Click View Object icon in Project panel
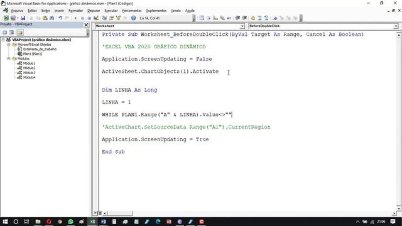This screenshot has width=402, height=226. (x=11, y=32)
